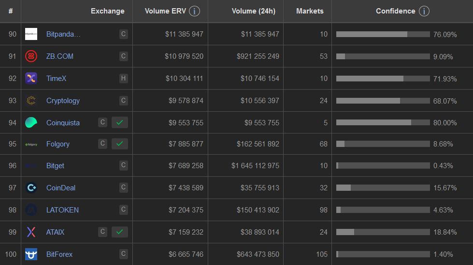473x265 pixels.
Task: Open the Folgory exchange link
Action: pos(57,144)
